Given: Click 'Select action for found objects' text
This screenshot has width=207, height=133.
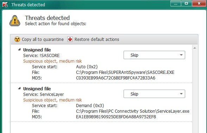Looking at the screenshot, I should (x=56, y=24).
